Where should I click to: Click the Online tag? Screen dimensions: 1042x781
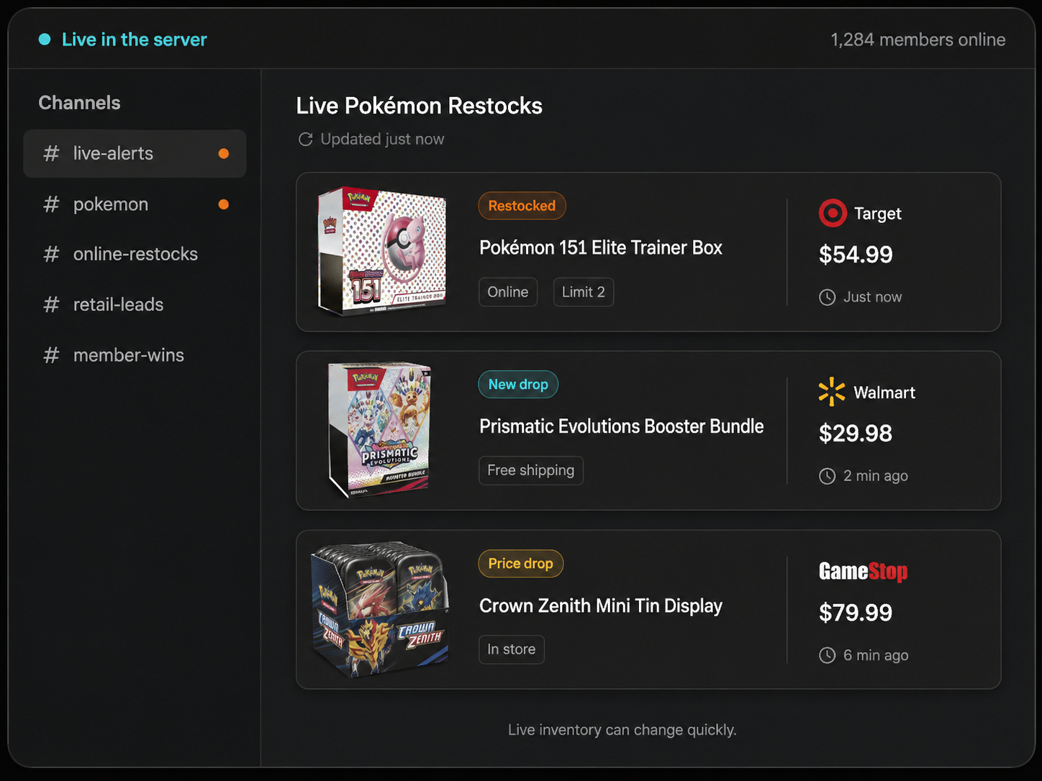(x=508, y=292)
